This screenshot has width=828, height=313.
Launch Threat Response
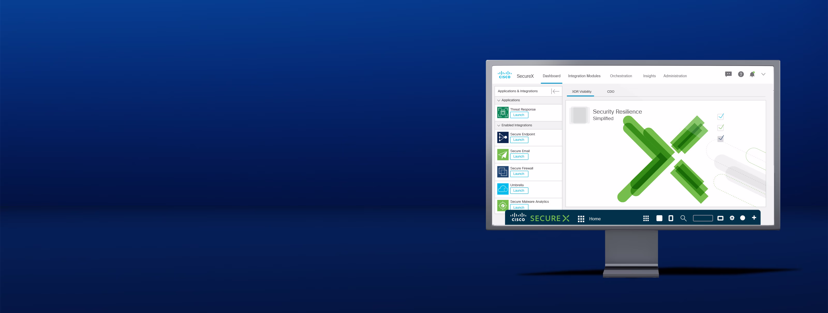(519, 115)
